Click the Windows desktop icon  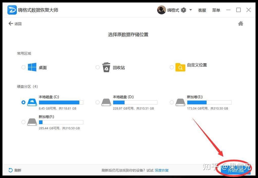[32, 67]
